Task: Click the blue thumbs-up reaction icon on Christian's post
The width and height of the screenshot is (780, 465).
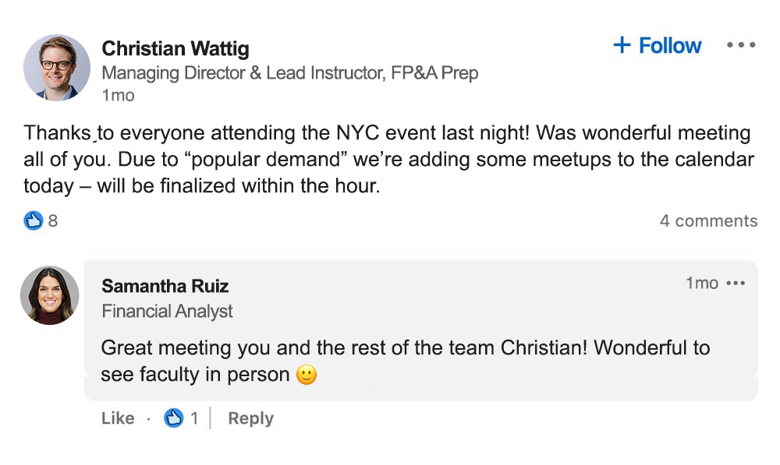Action: pyautogui.click(x=33, y=221)
